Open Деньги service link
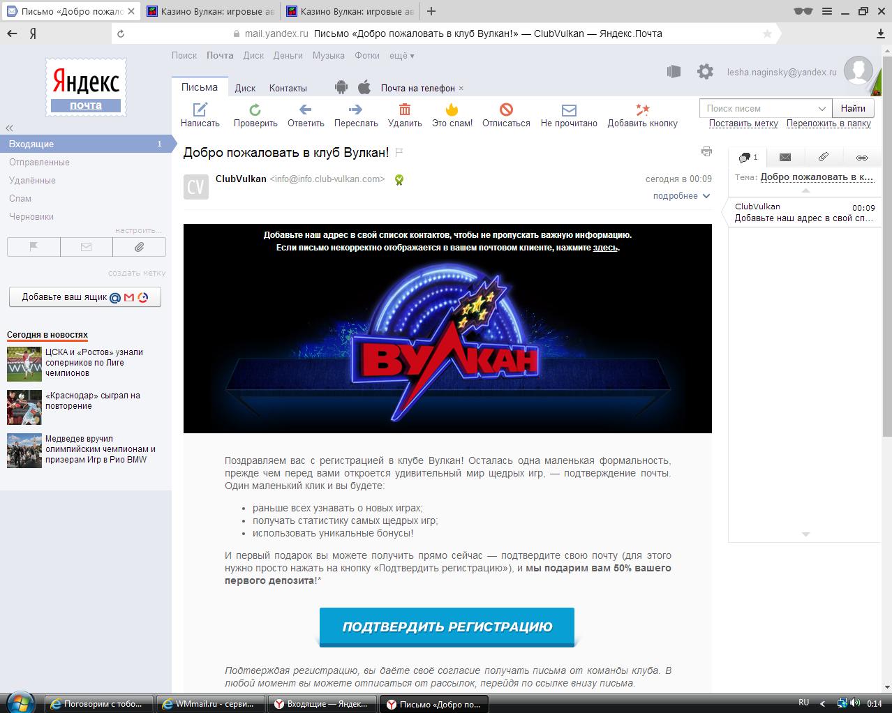 point(288,56)
